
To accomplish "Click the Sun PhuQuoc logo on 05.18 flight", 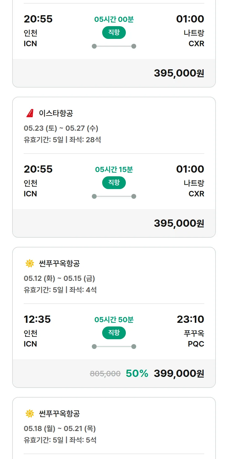I will (x=30, y=414).
